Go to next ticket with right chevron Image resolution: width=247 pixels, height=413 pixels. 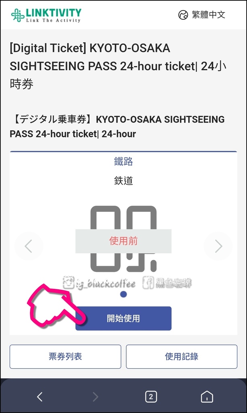point(218,246)
